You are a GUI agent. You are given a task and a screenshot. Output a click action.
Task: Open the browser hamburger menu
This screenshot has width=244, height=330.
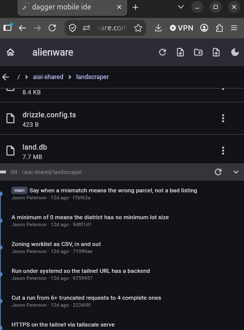[x=234, y=28]
